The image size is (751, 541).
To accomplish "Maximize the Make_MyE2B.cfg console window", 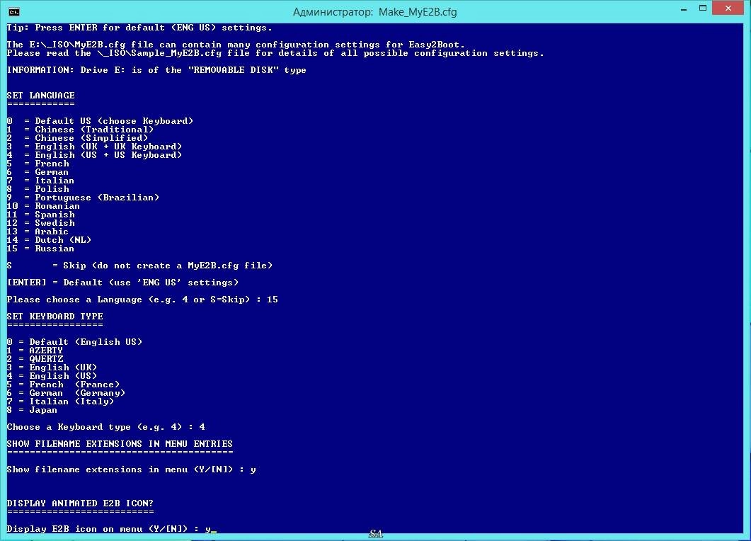I will tap(703, 8).
